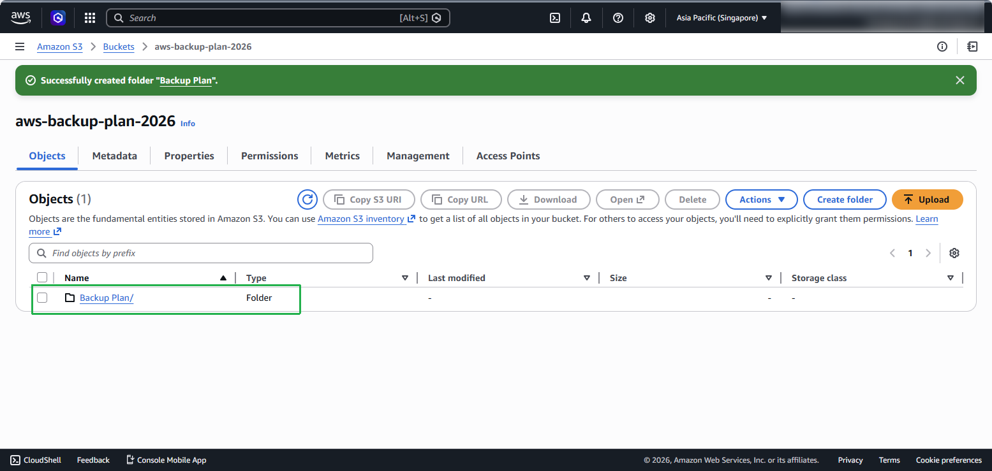Screen dimensions: 992x471
Task: Switch to the Management tab
Action: 418,156
